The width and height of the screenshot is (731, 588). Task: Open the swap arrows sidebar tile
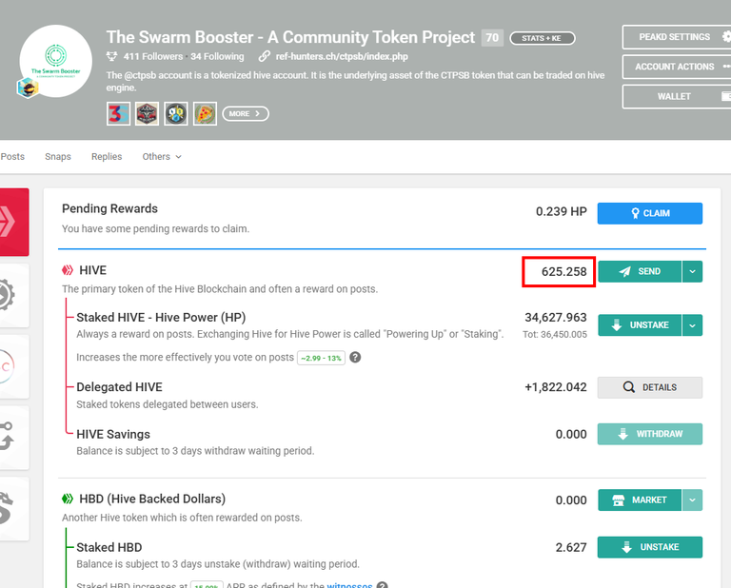(14, 437)
